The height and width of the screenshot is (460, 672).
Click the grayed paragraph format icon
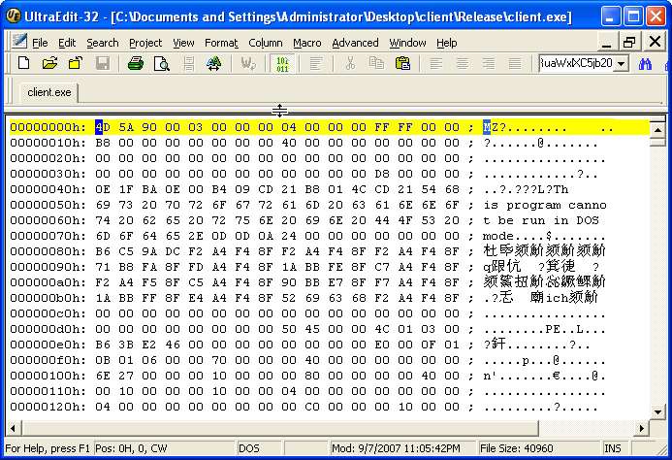[315, 63]
